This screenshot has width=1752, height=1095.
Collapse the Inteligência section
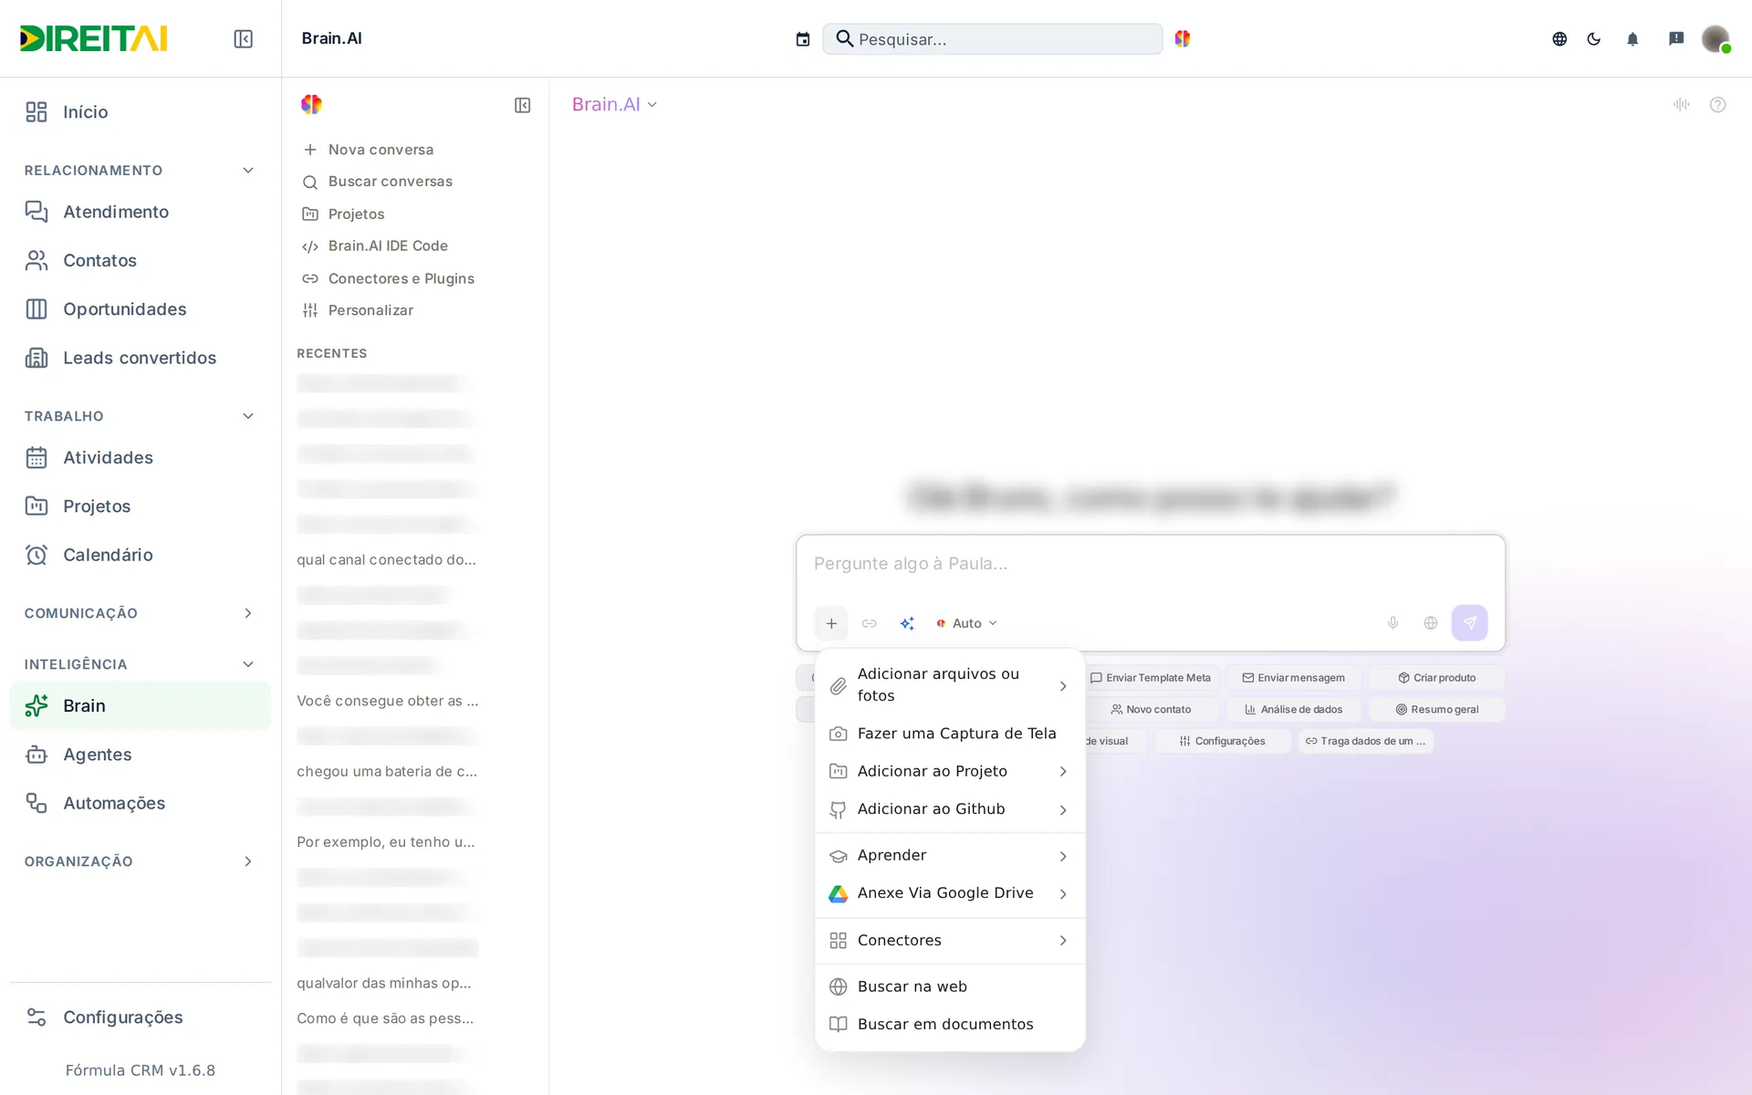click(248, 664)
